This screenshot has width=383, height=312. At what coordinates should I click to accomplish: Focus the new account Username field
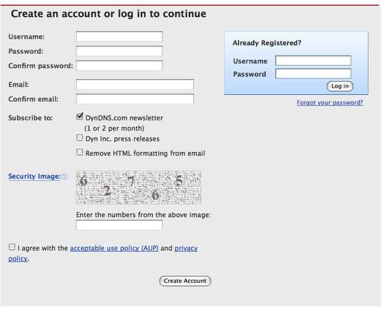tap(119, 37)
